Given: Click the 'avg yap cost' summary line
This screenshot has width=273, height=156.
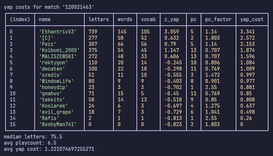Looking at the screenshot, I should (49, 149).
